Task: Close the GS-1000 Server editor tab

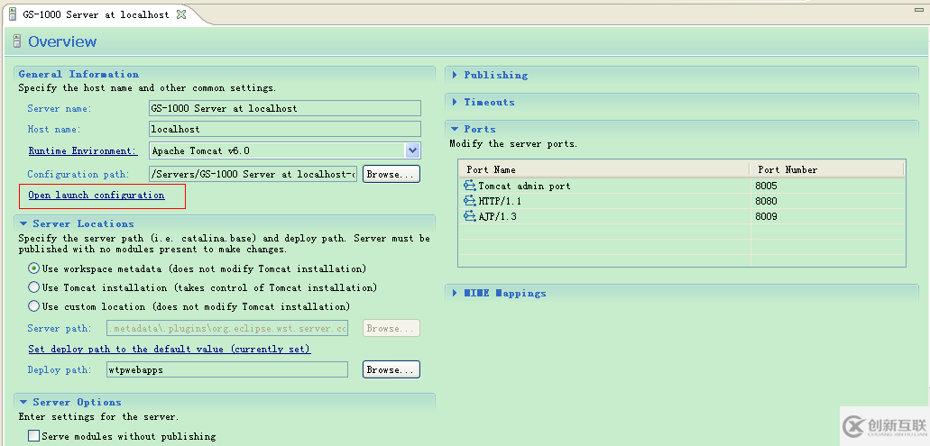Action: tap(181, 14)
